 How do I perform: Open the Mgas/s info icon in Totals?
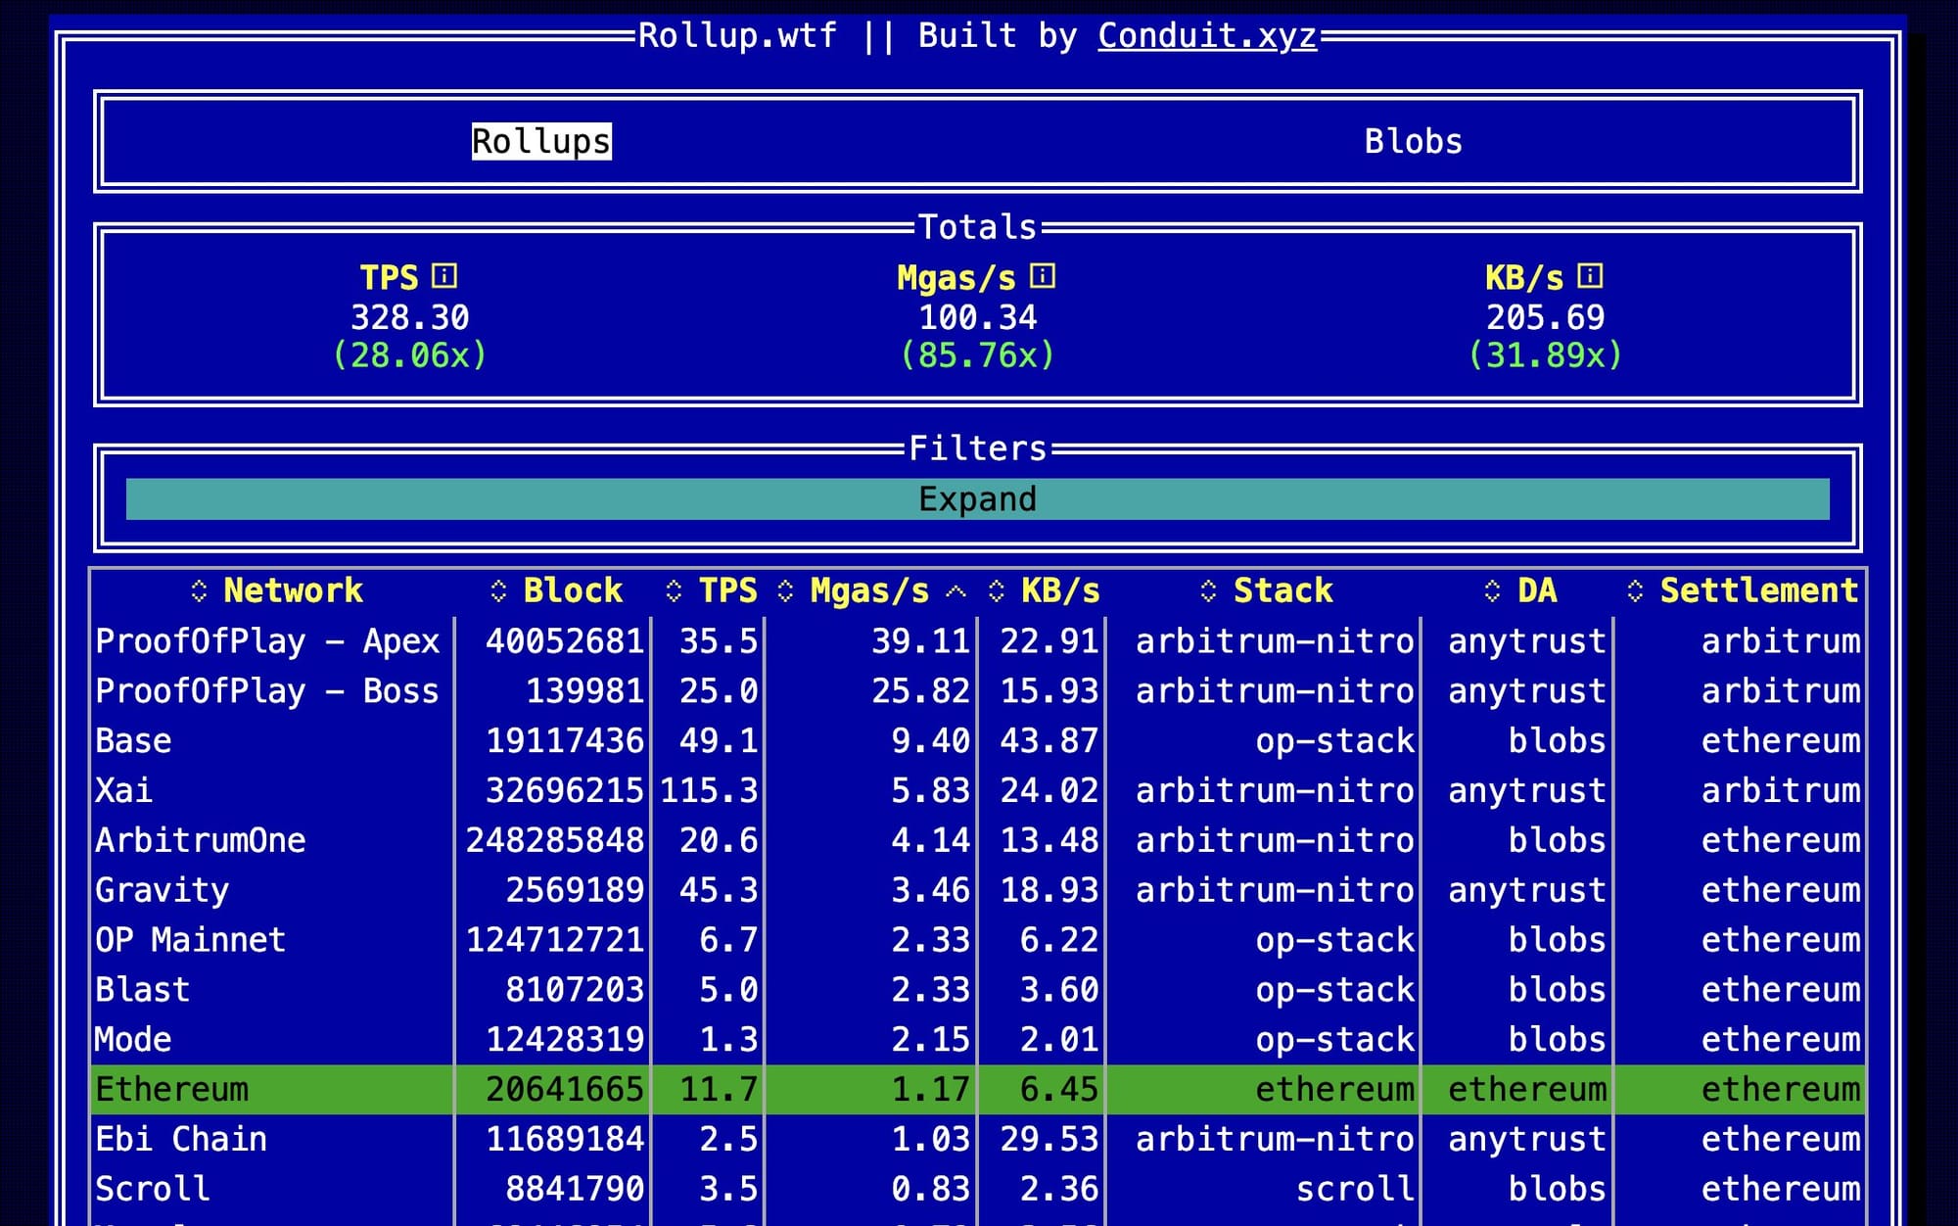point(1043,276)
